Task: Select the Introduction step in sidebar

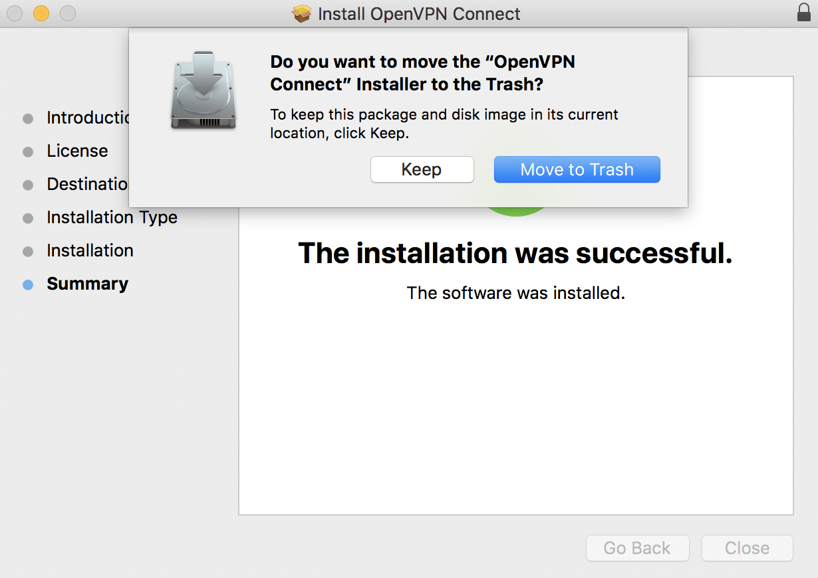Action: 87,118
